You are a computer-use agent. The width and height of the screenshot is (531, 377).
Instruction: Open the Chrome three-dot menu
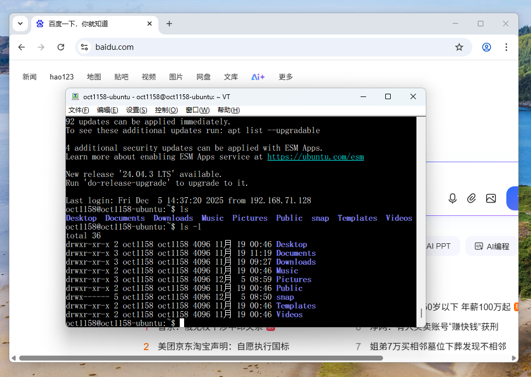506,47
